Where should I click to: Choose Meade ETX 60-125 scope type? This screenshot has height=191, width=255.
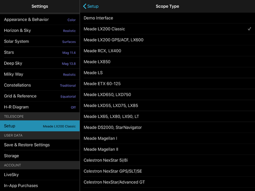coord(167,84)
